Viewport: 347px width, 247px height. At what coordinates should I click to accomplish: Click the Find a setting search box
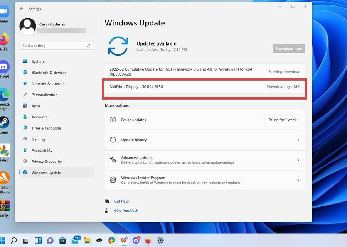[56, 46]
